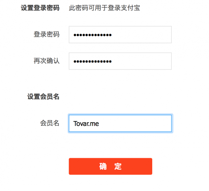The height and width of the screenshot is (191, 209).
Task: Click the masked dots in 登录密码 field
Action: 93,35
